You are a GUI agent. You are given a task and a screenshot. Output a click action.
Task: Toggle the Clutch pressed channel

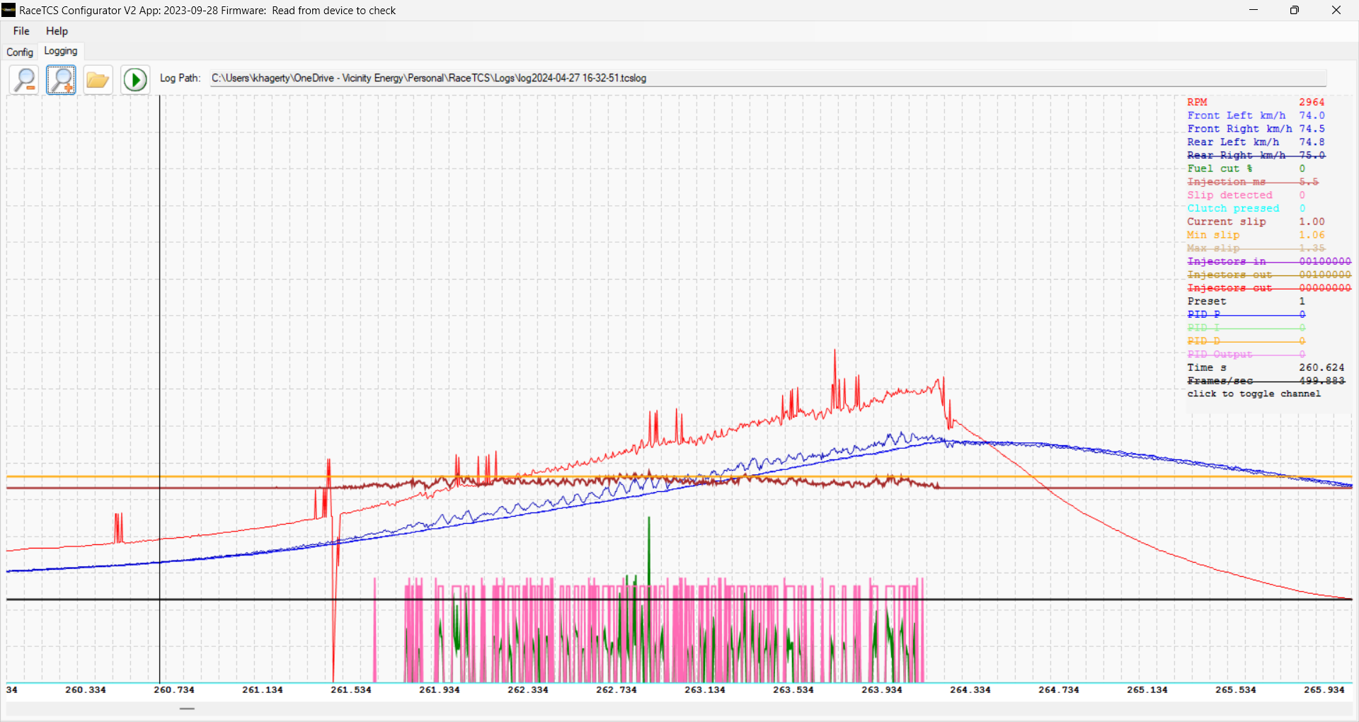(x=1246, y=208)
